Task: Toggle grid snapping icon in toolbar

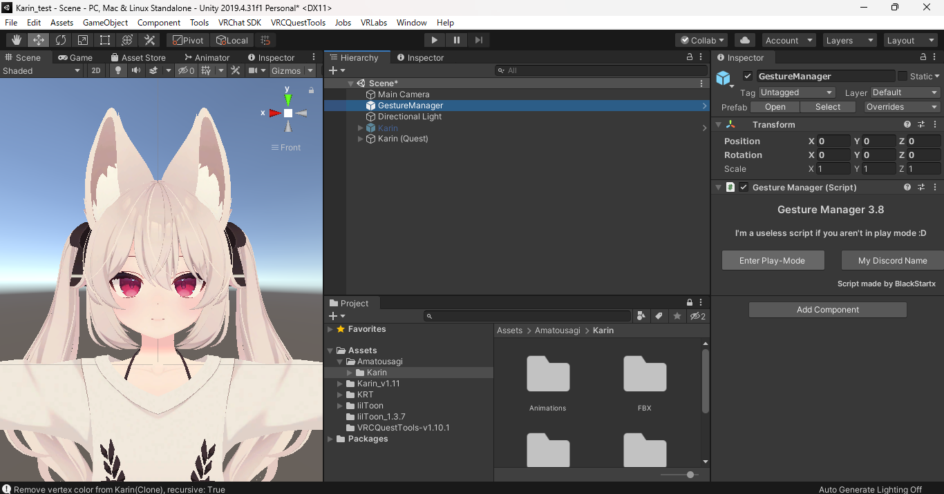Action: coord(265,40)
